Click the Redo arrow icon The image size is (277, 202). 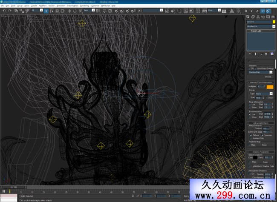coord(10,11)
